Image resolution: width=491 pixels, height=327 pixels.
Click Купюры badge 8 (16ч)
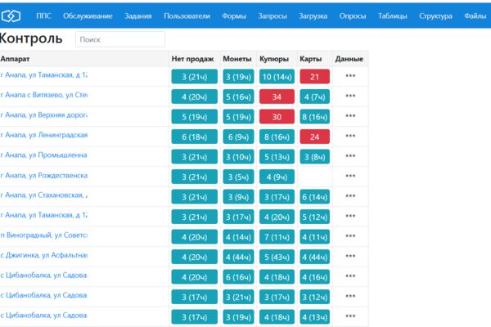tap(277, 137)
